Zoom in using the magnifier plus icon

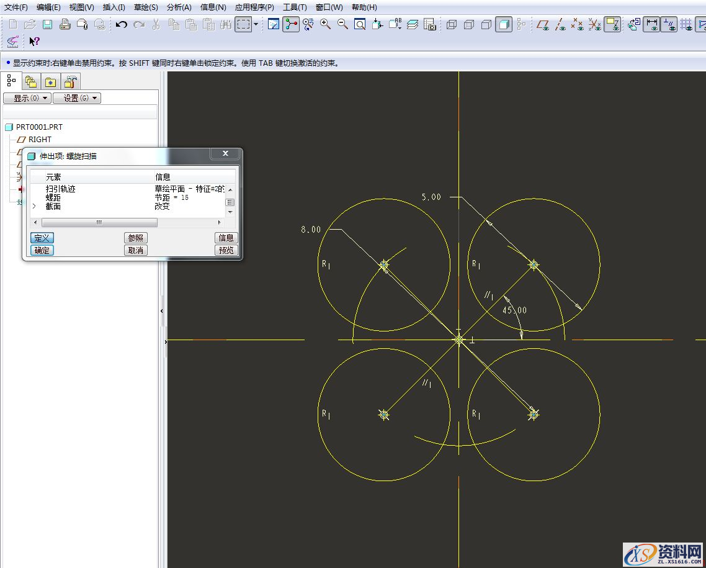coord(326,25)
